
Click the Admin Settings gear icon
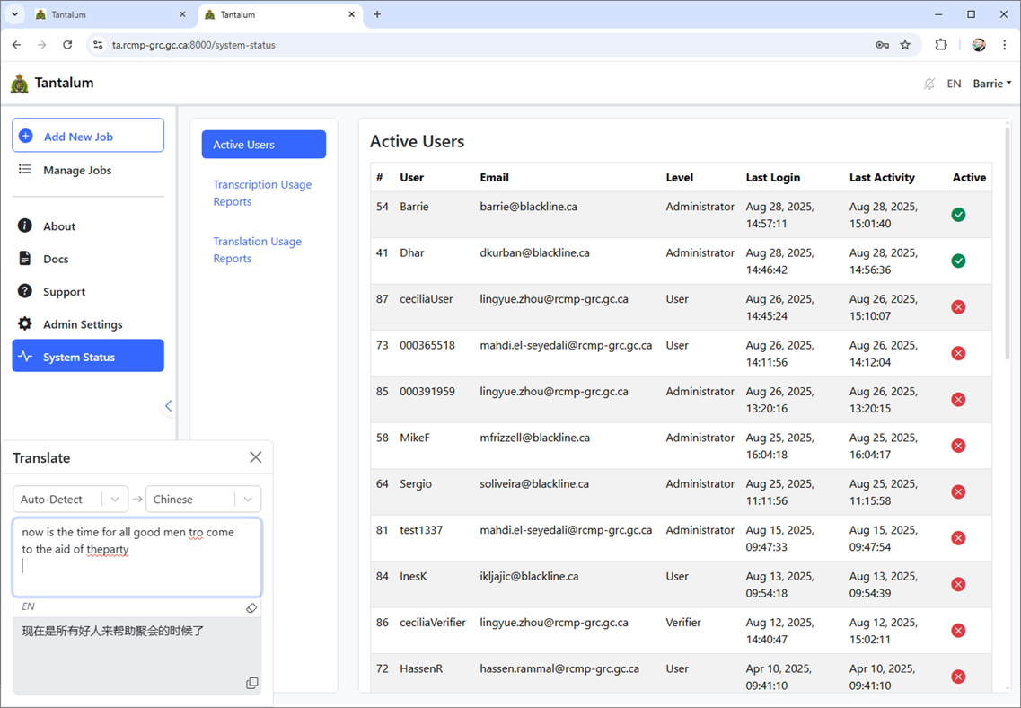tap(25, 323)
